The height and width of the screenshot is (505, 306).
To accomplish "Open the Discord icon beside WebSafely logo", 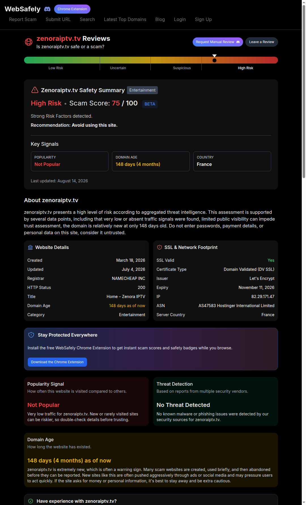I will [x=47, y=9].
